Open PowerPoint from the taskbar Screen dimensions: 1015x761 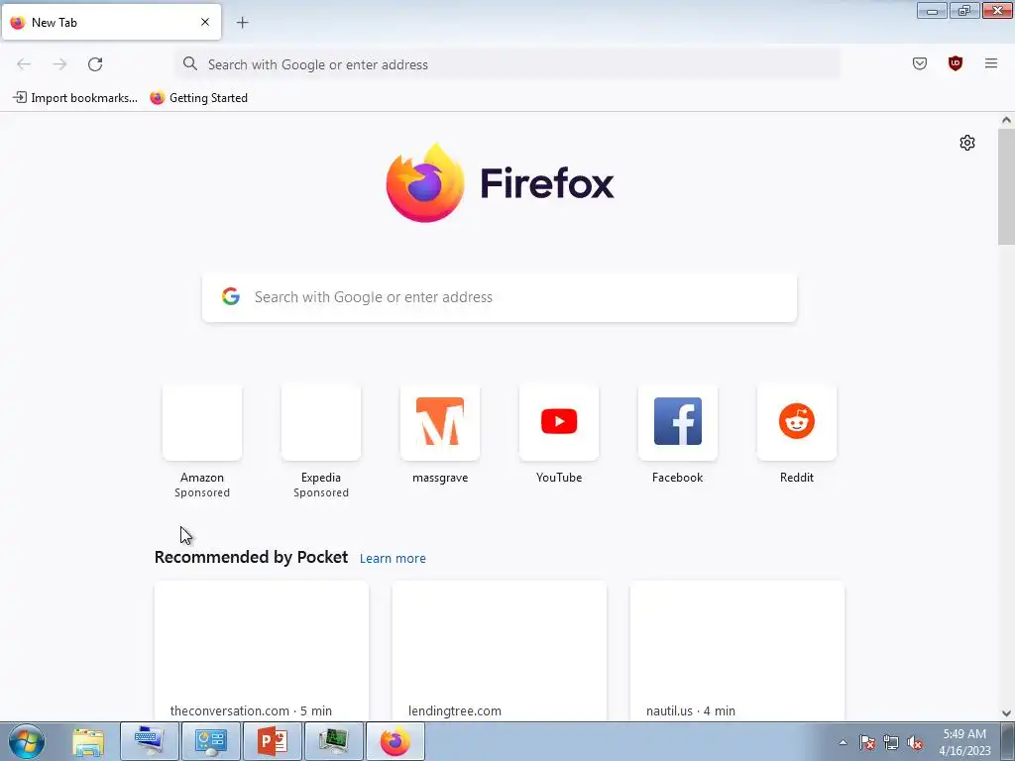click(x=273, y=741)
